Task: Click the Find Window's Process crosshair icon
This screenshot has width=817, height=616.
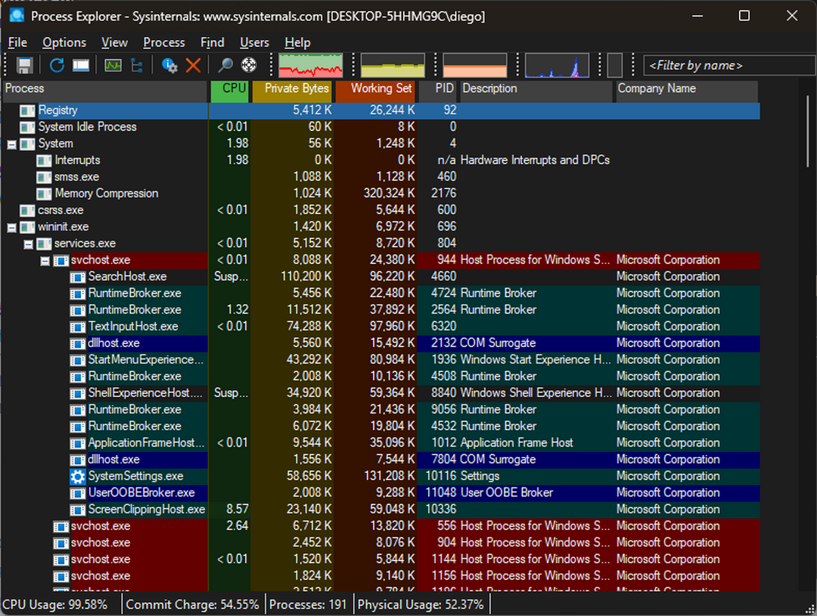Action: pyautogui.click(x=249, y=65)
